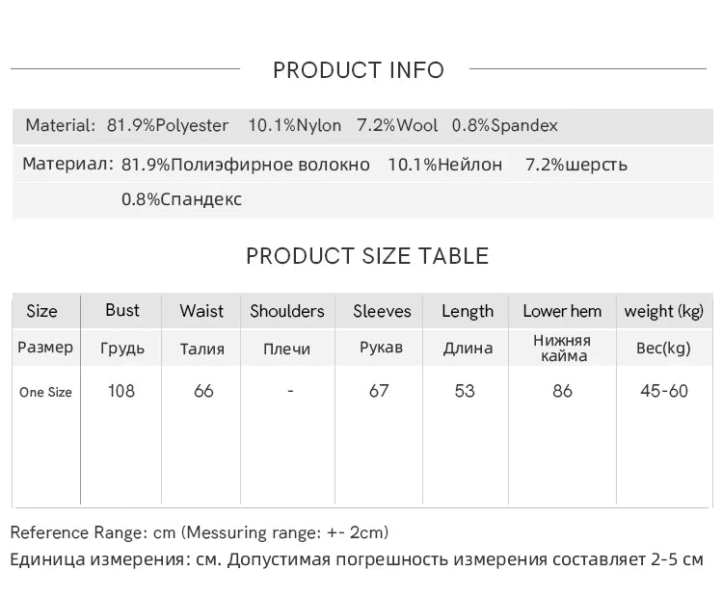Click the 0.8%Спандекс text
This screenshot has width=723, height=595.
pyautogui.click(x=181, y=199)
